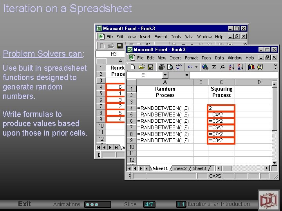Expand More Buttons chevron on front toolbar

tap(275, 67)
